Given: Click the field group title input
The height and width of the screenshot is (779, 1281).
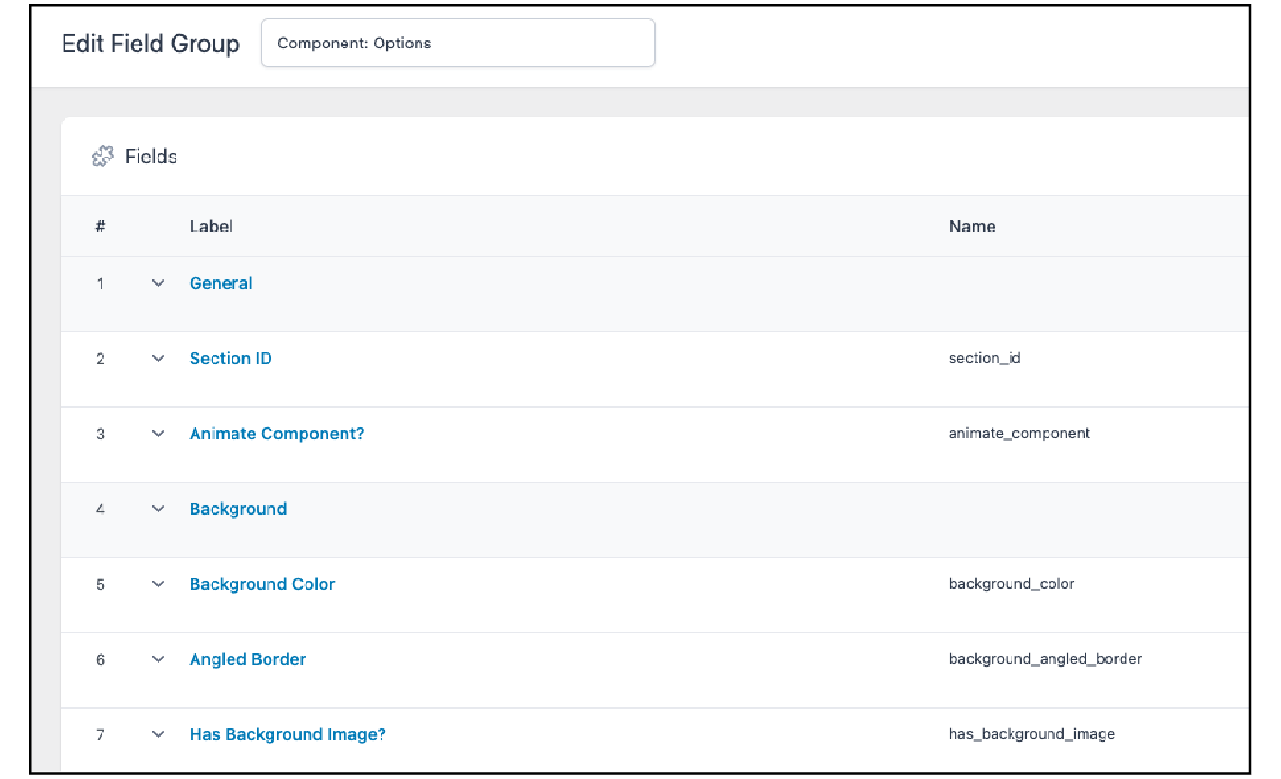Looking at the screenshot, I should [457, 43].
